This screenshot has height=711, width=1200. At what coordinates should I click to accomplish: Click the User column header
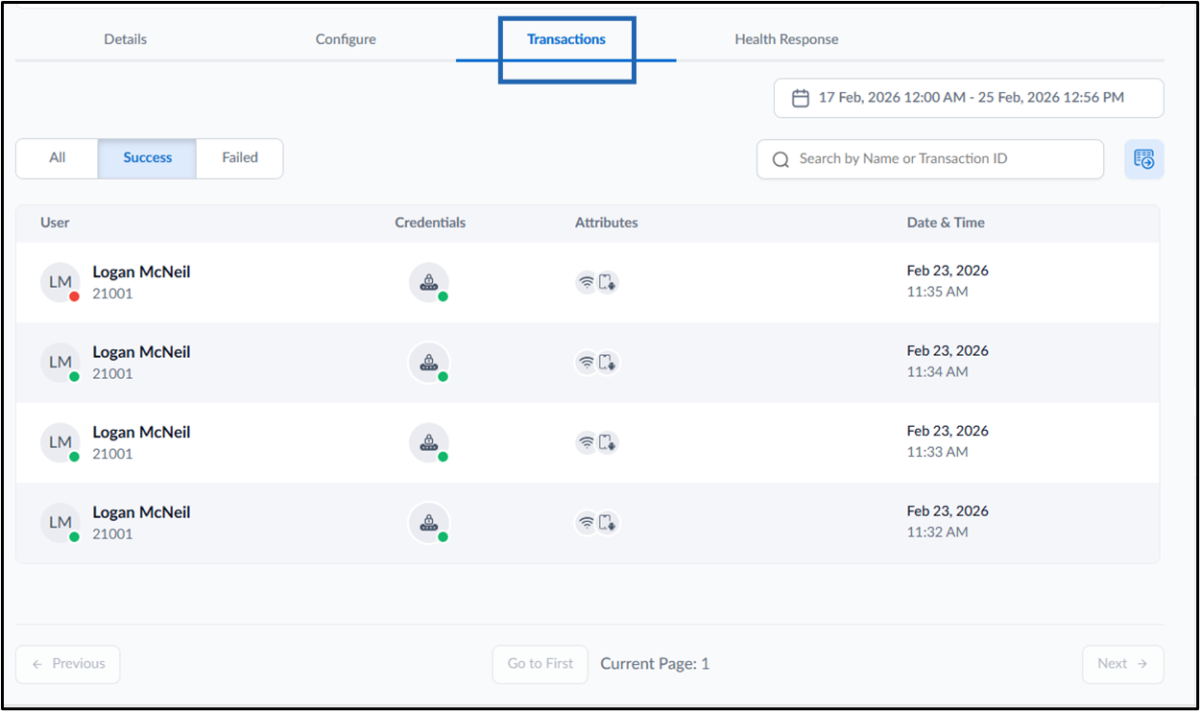[x=55, y=223]
